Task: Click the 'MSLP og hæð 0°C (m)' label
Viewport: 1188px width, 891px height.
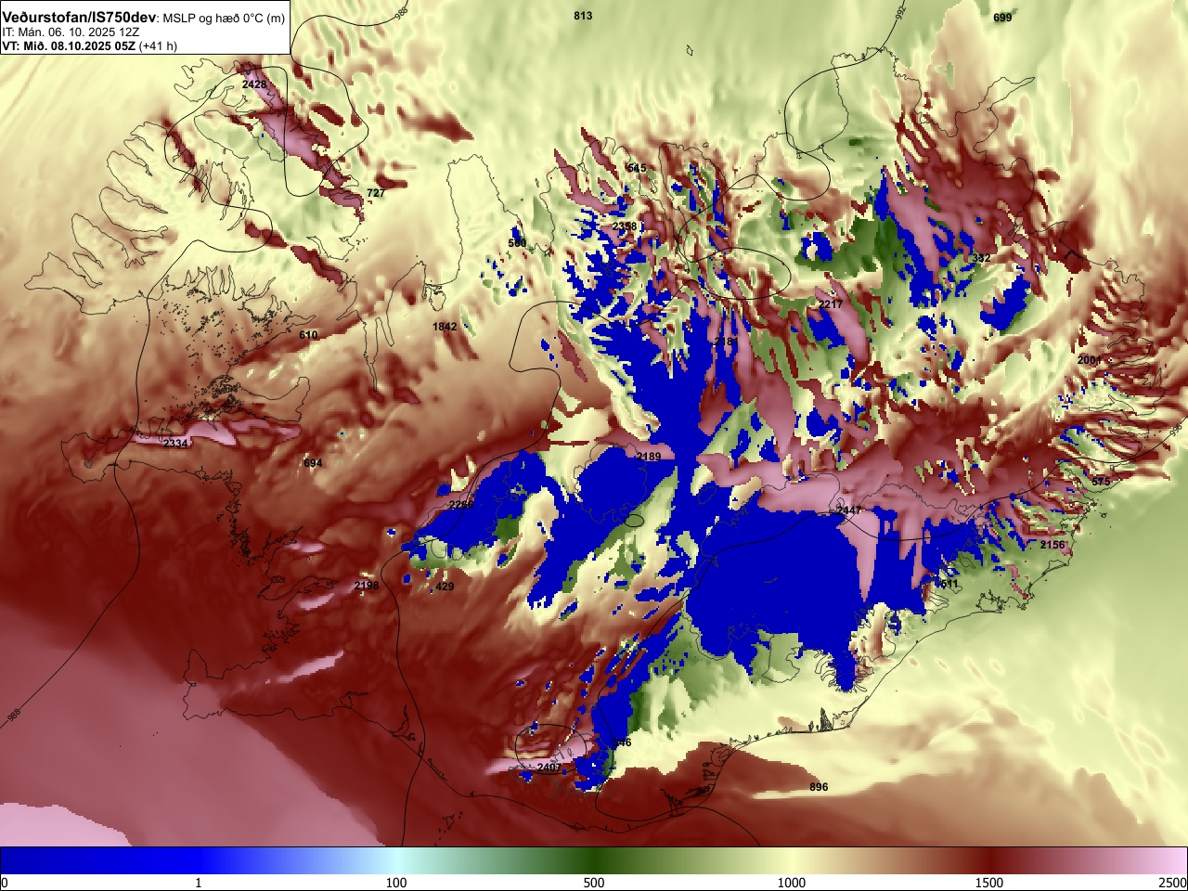Action: tap(225, 19)
